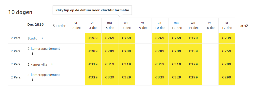Show info for 2 kamer villa
The image size is (253, 93).
(52, 64)
